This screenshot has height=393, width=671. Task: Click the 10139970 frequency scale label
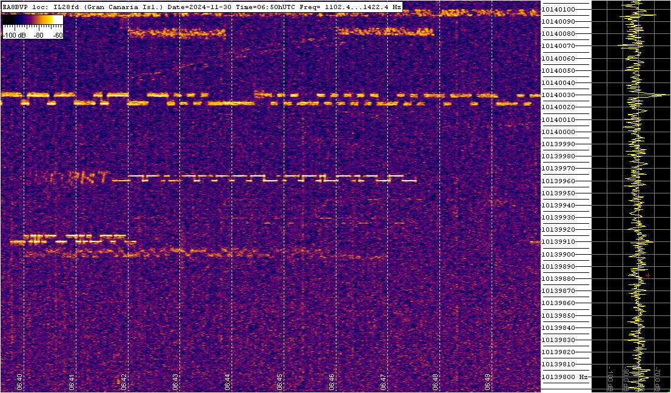[558, 169]
